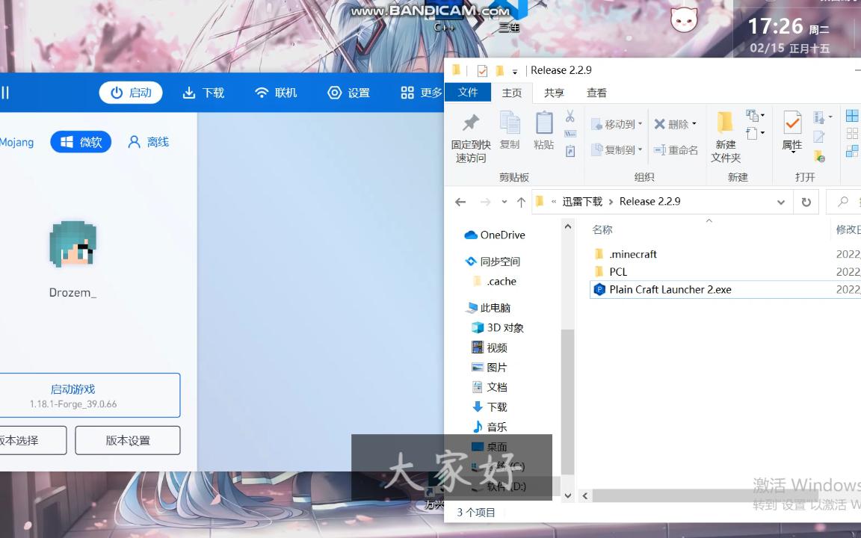This screenshot has width=861, height=538.
Task: Expand the easy access dropdown in 新建 group
Action: [x=762, y=133]
